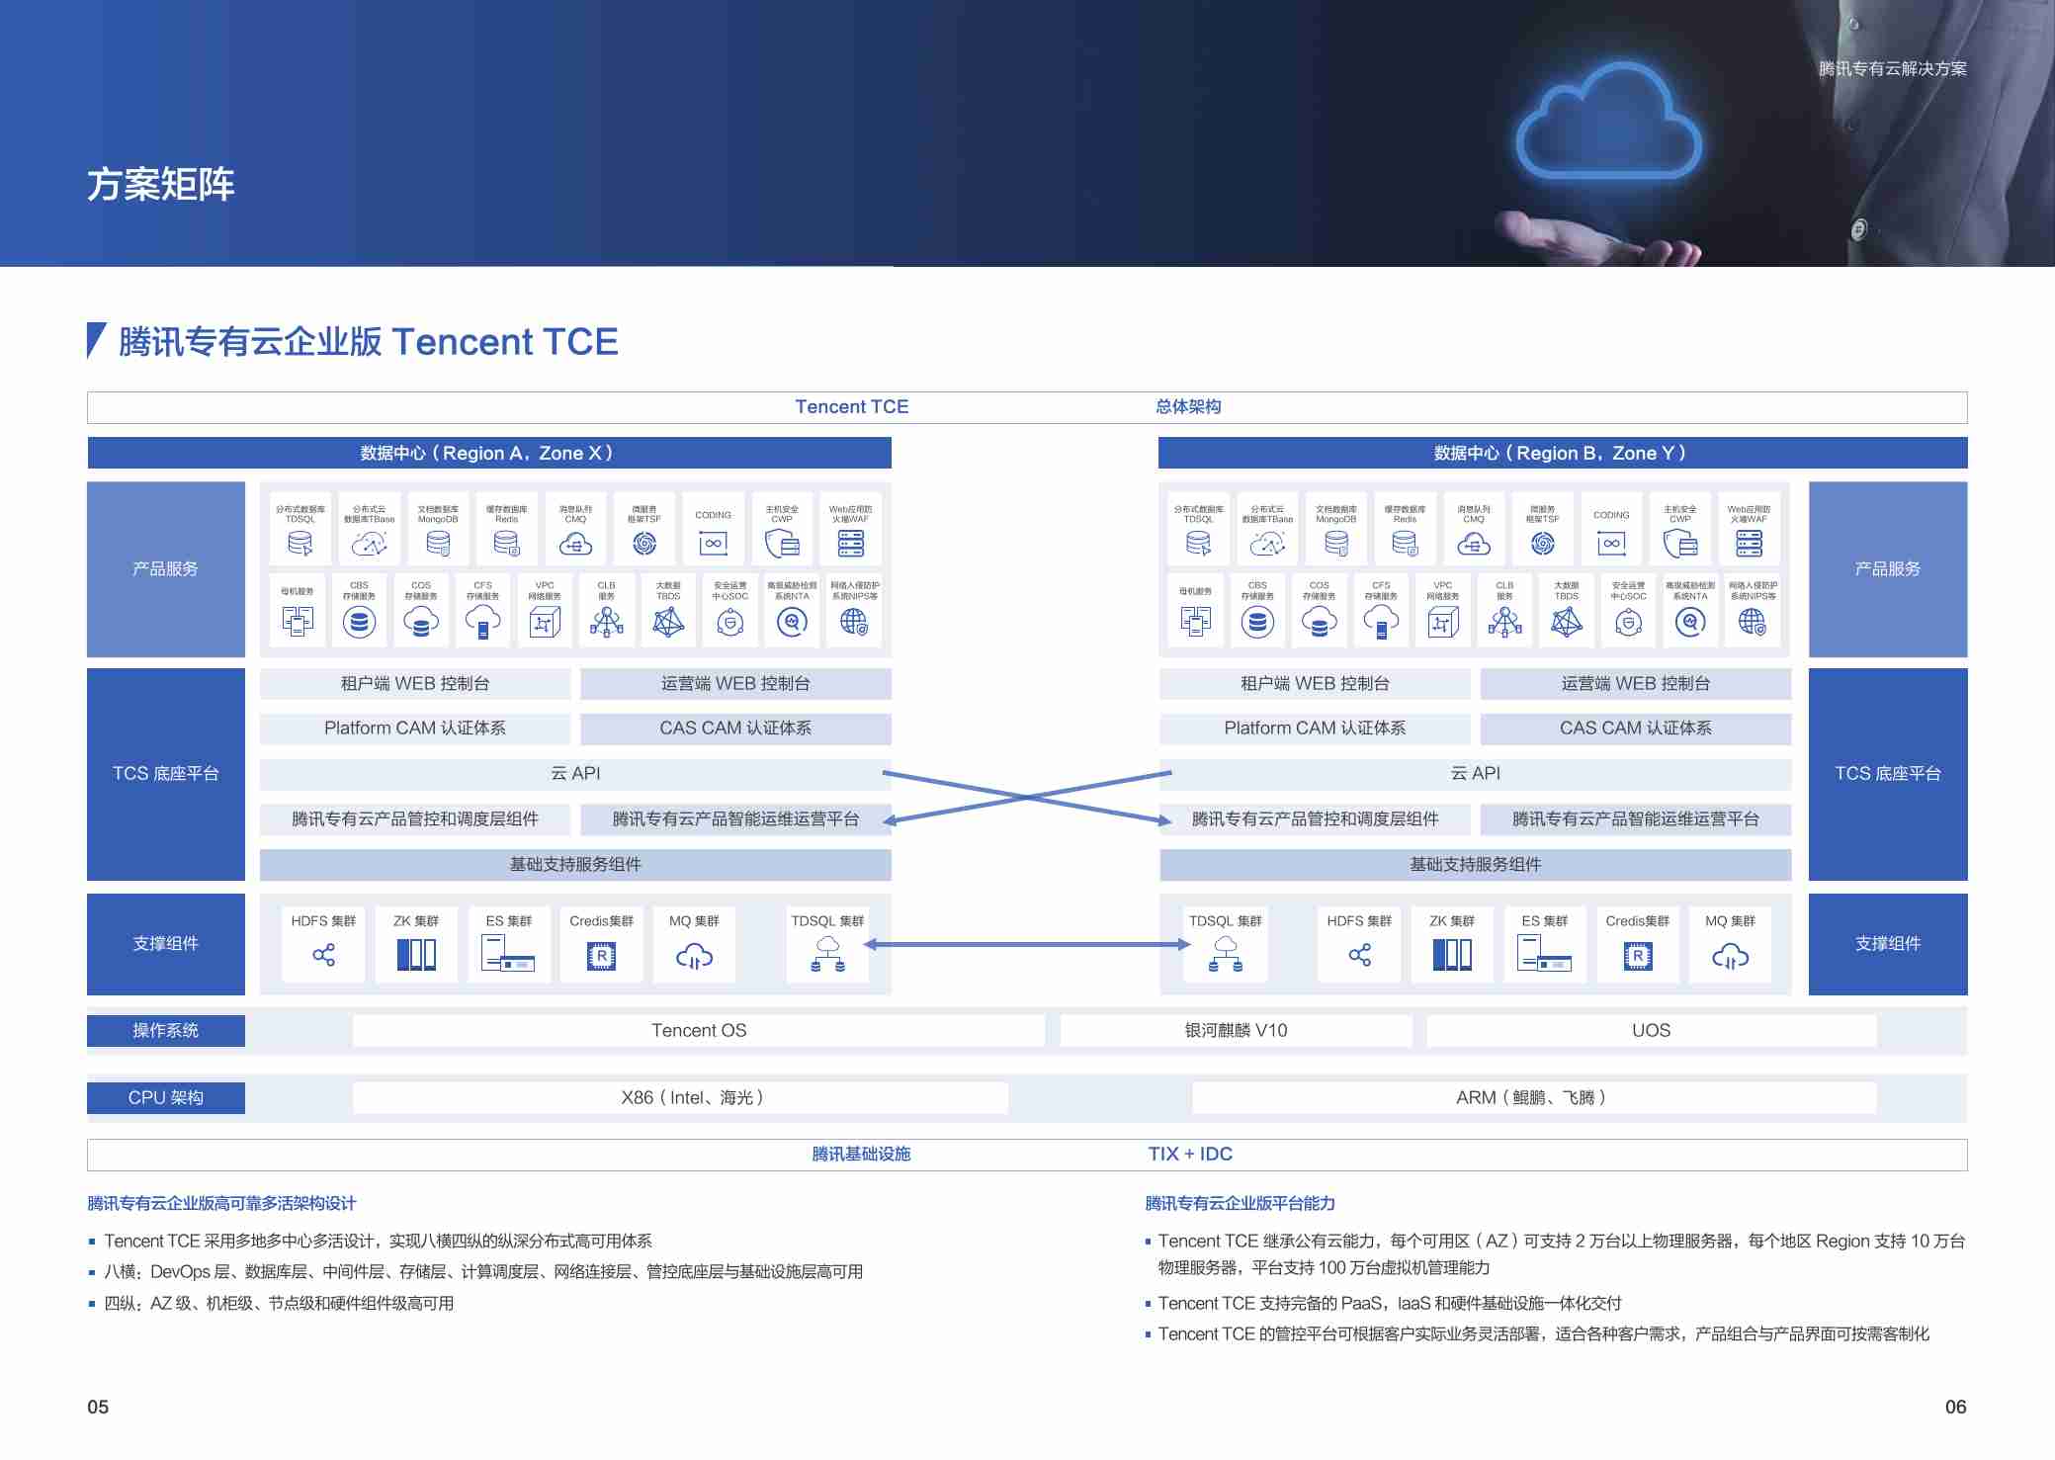Click the TBase cloud database icon in Region B
This screenshot has height=1460, width=2055.
click(x=1268, y=544)
